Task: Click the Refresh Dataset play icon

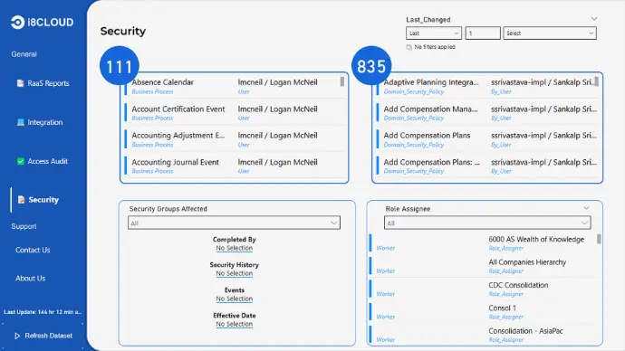Action: (x=17, y=336)
